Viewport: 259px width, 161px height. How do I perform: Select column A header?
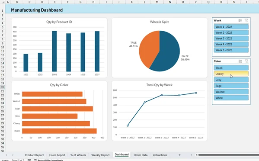coord(8,2)
